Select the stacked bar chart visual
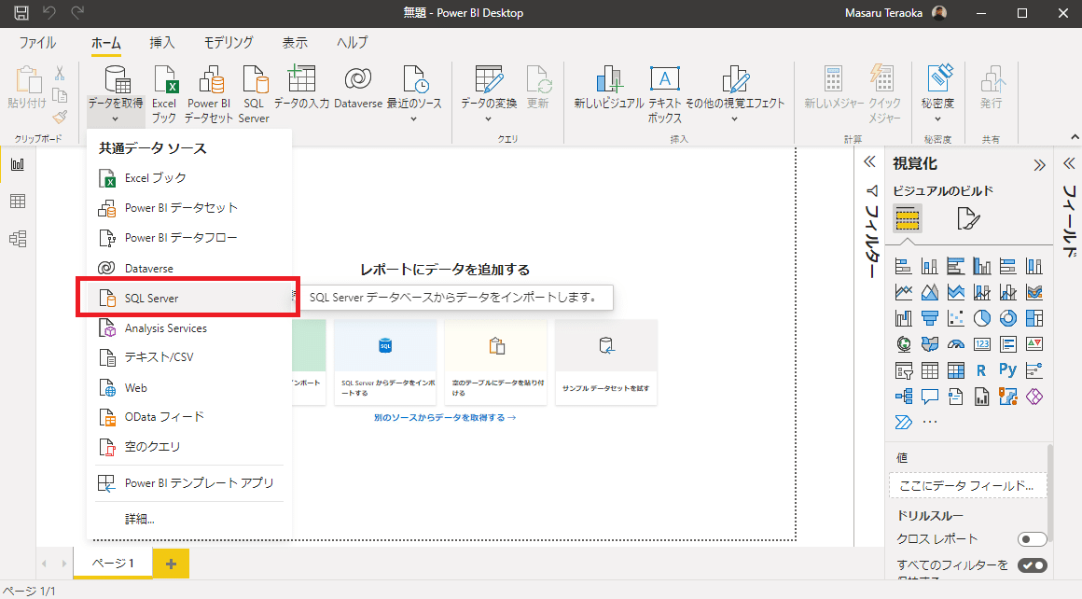This screenshot has width=1082, height=599. 903,266
